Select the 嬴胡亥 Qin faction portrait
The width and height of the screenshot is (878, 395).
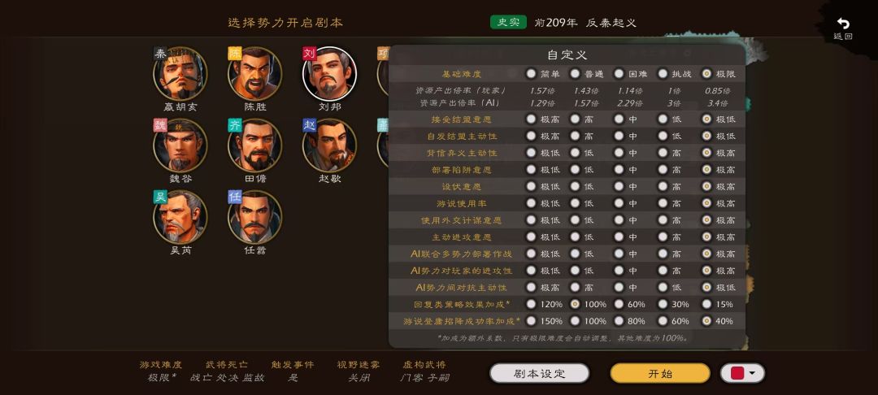(x=180, y=74)
